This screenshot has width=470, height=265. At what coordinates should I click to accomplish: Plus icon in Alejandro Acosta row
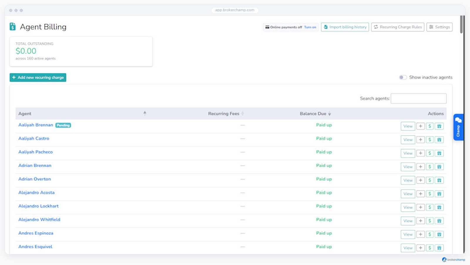click(420, 194)
